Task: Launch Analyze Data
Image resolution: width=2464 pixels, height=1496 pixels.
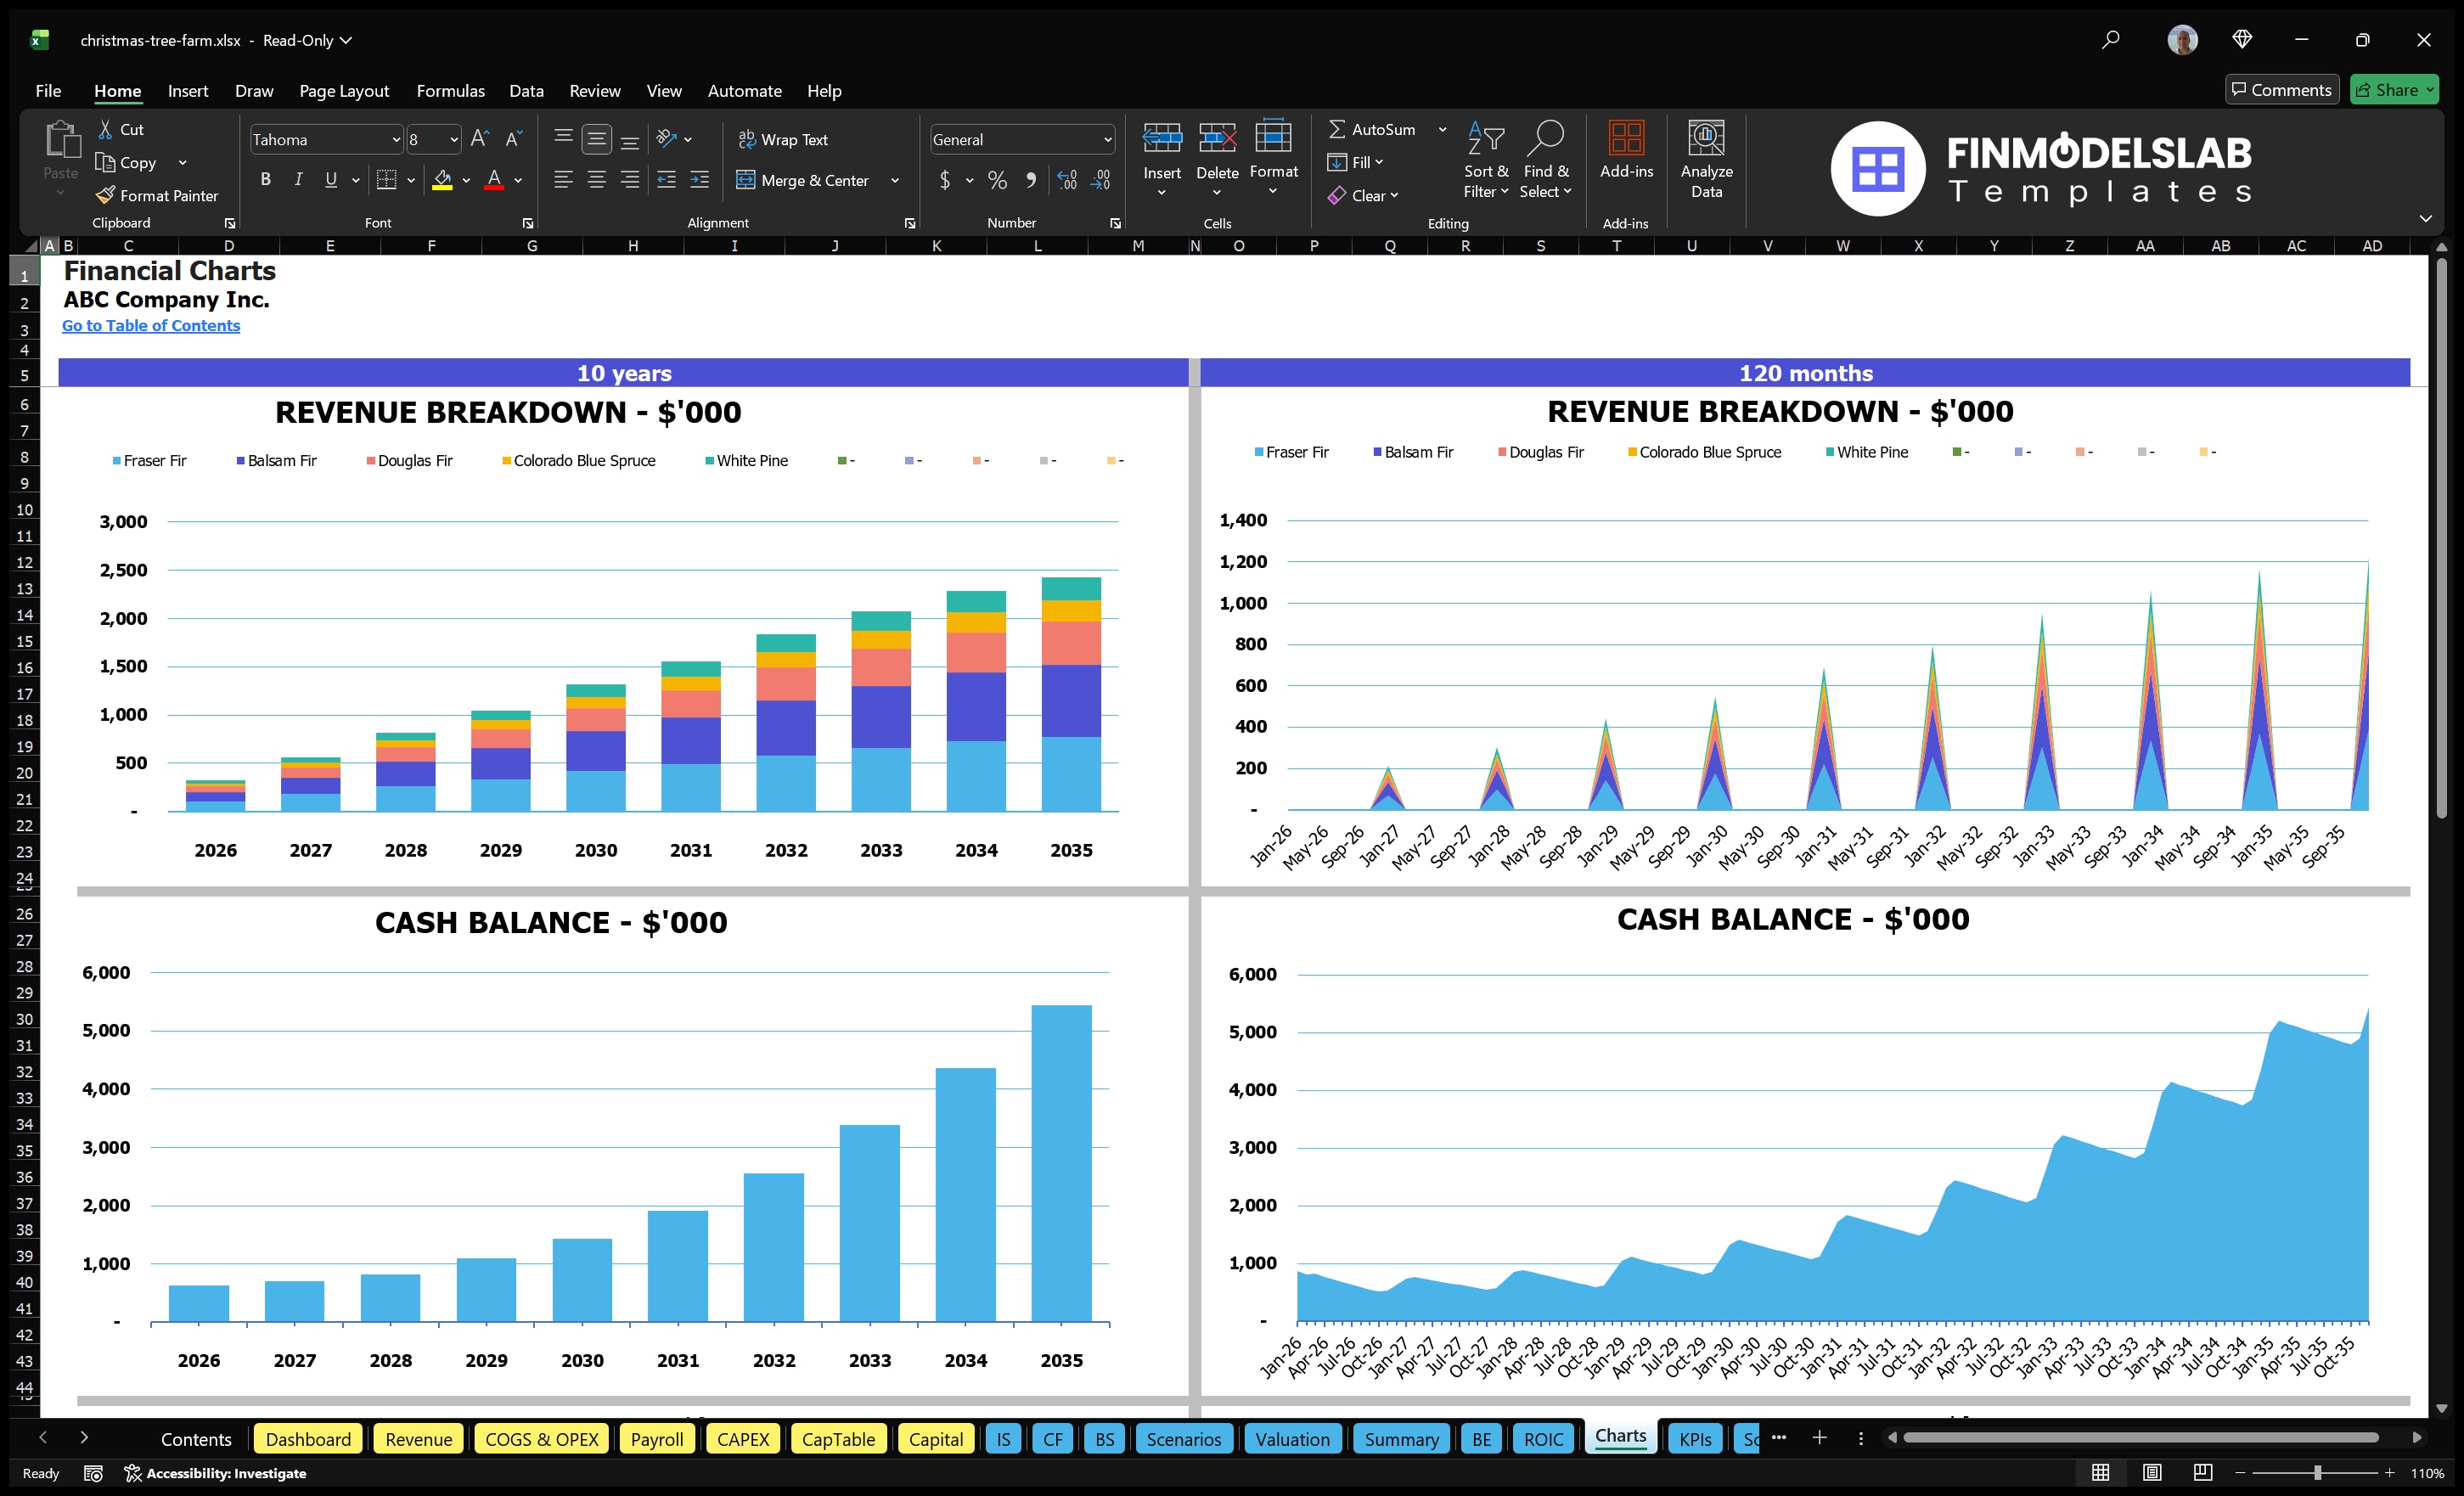Action: point(1707,160)
